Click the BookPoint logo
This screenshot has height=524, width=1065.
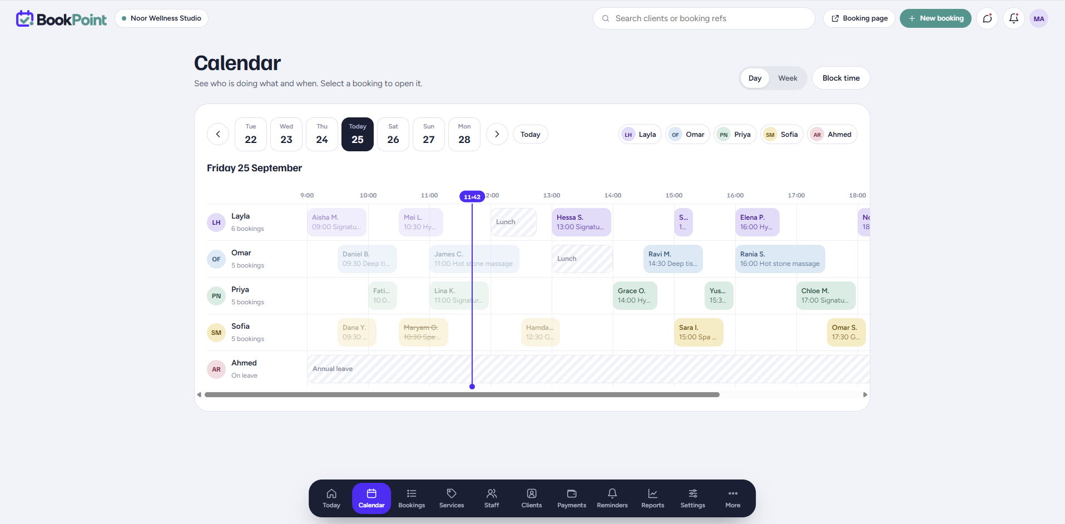coord(61,19)
